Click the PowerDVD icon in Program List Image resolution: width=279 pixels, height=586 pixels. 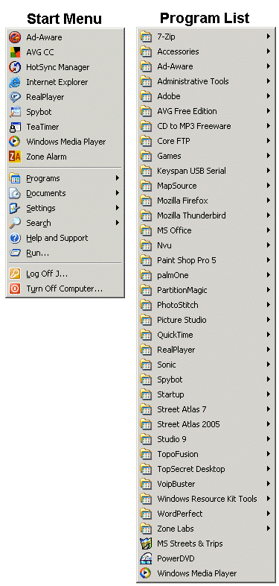146,558
